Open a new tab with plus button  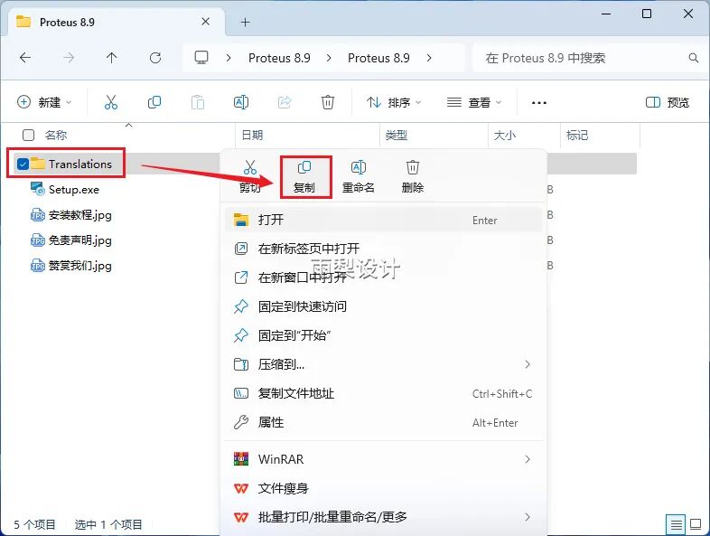245,22
